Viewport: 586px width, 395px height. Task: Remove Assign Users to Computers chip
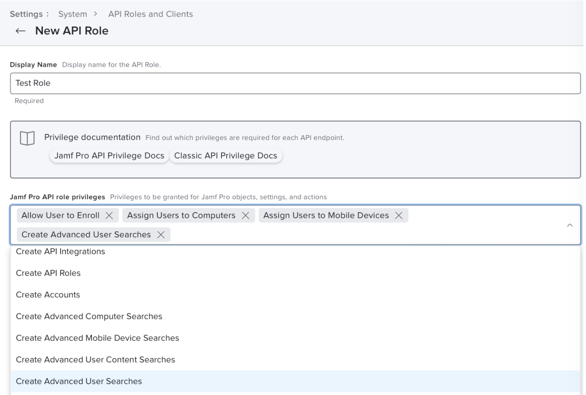pyautogui.click(x=245, y=216)
